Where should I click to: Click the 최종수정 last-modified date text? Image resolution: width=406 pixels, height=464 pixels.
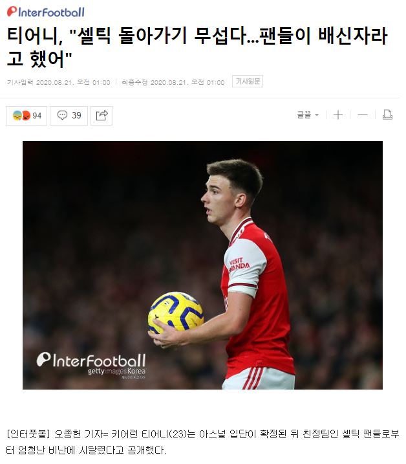[173, 82]
